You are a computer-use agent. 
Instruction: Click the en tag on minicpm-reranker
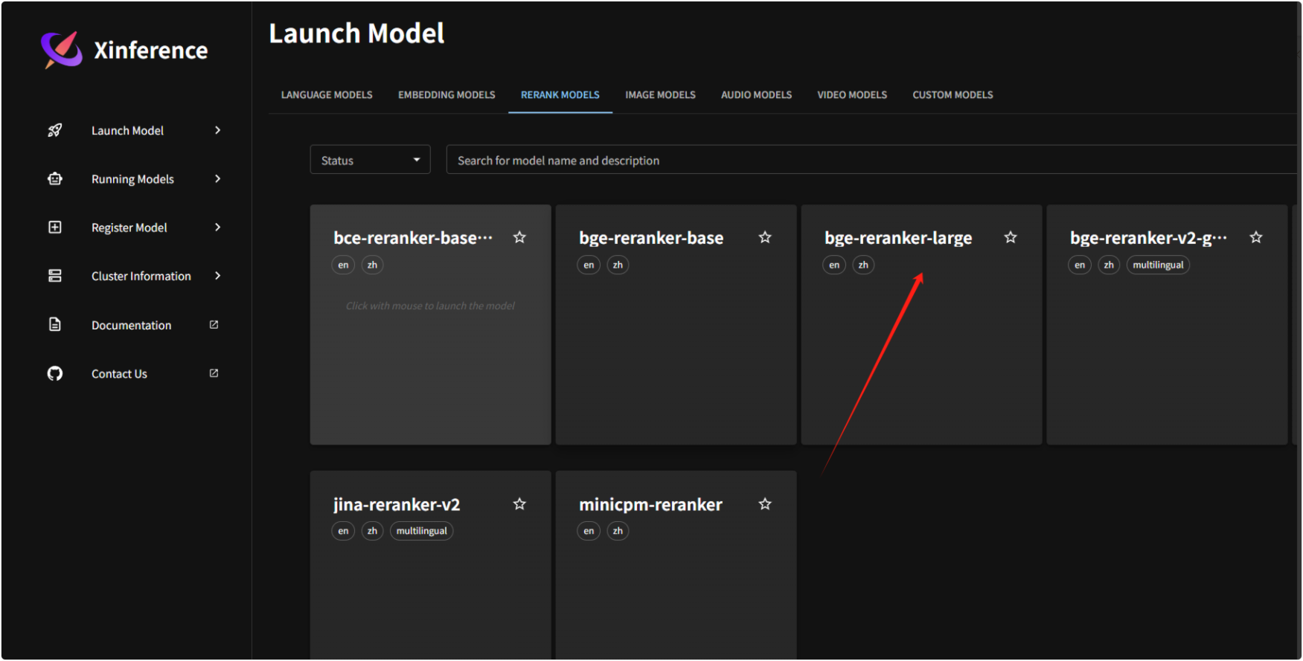pos(589,531)
